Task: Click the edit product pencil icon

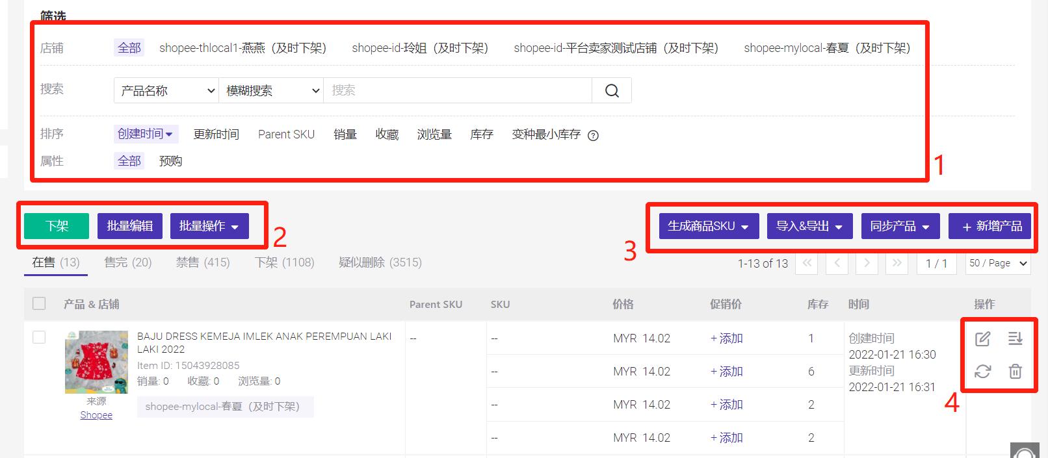Action: click(x=982, y=338)
